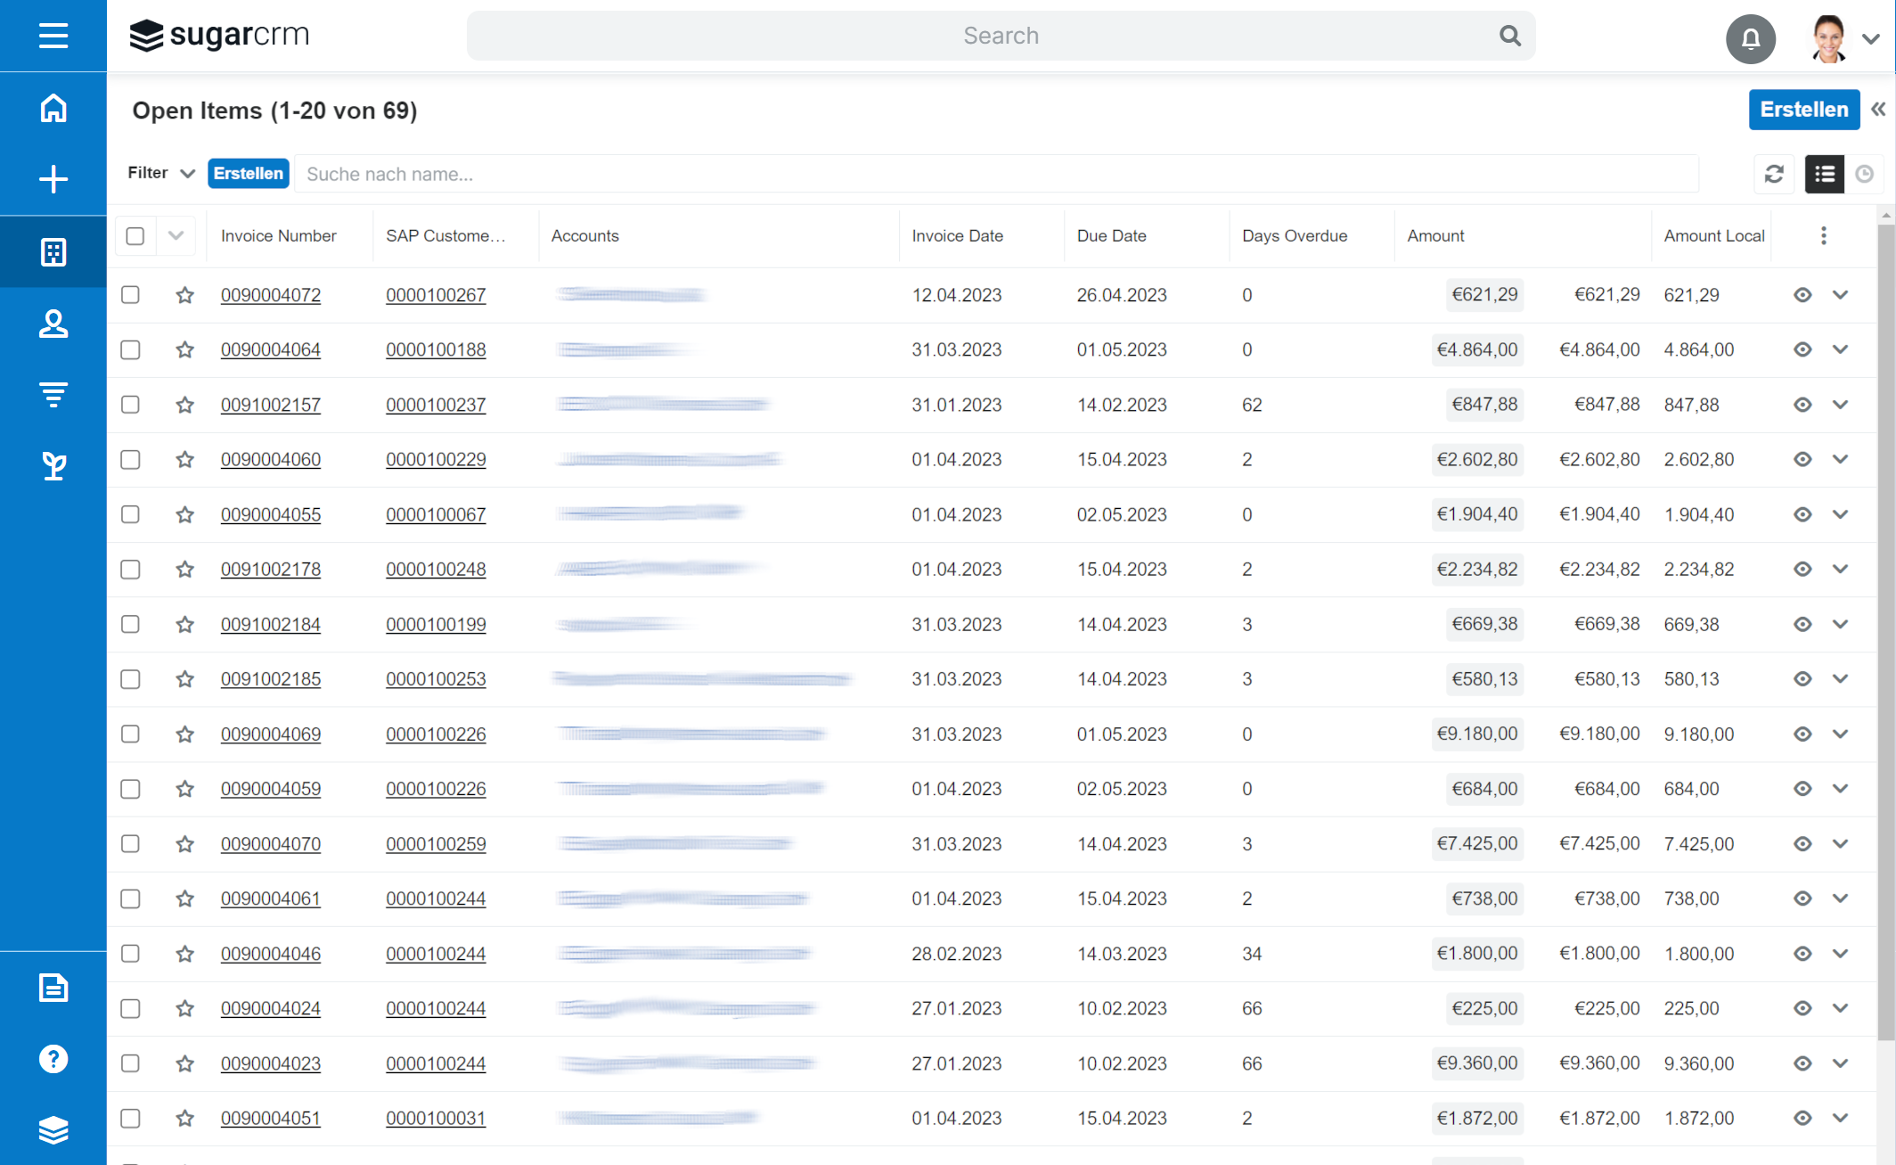Mark invoice 0090004069 as favorite
The image size is (1896, 1165).
coord(184,734)
